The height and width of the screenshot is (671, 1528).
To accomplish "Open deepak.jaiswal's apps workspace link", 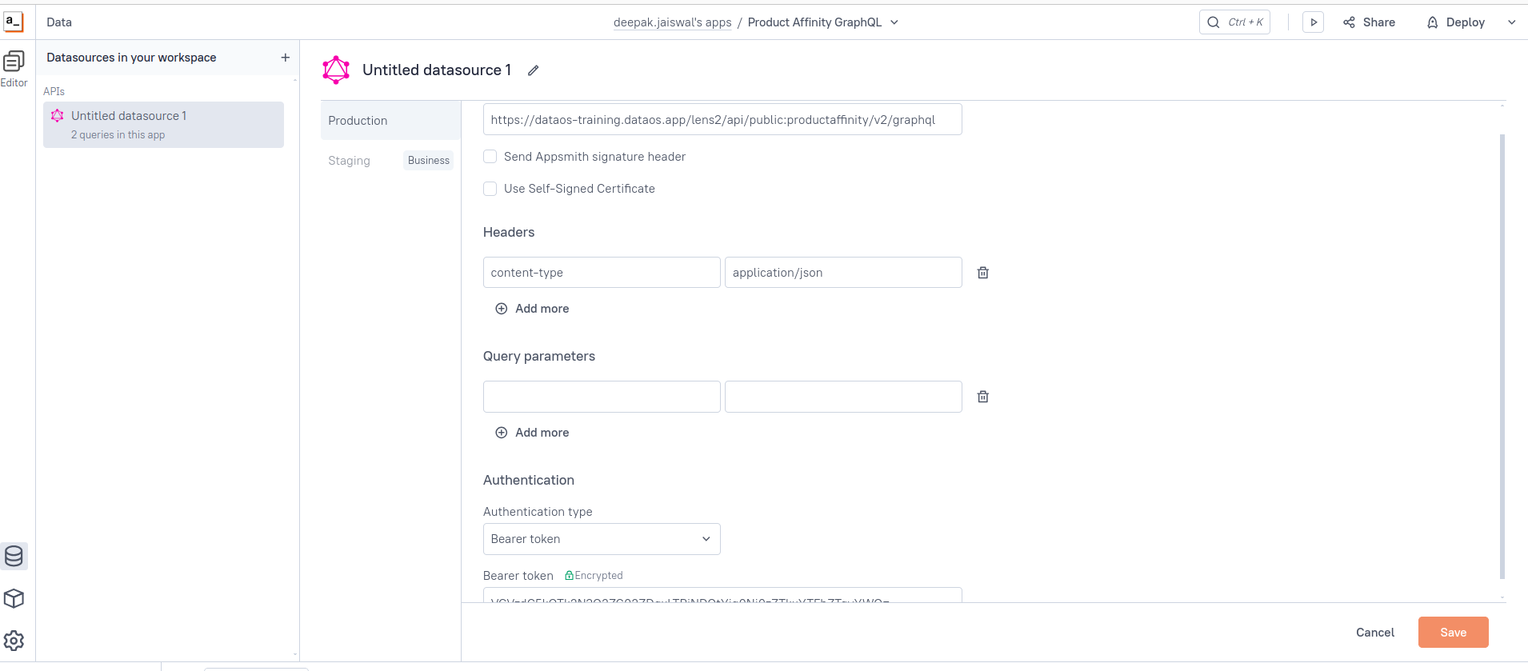I will point(673,22).
